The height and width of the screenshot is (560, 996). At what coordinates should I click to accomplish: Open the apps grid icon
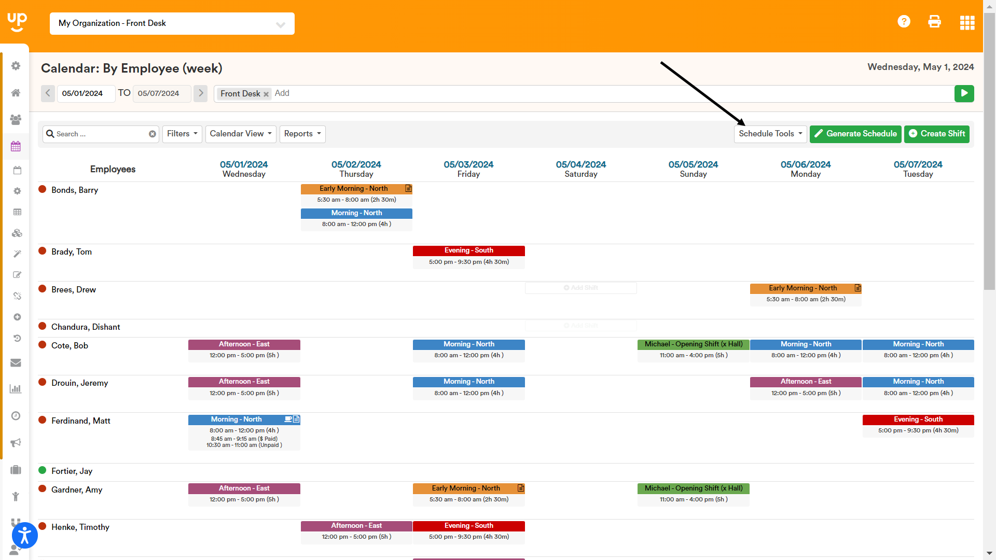[x=967, y=22]
